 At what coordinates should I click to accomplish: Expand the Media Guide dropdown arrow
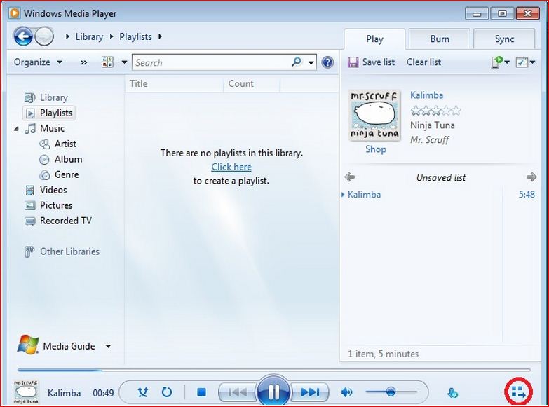(109, 347)
